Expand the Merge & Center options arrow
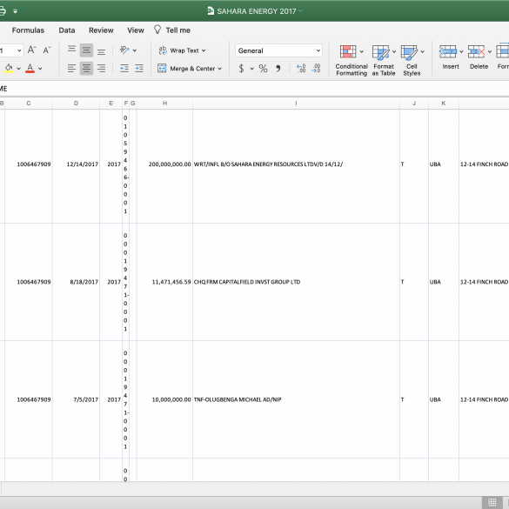 (x=220, y=69)
